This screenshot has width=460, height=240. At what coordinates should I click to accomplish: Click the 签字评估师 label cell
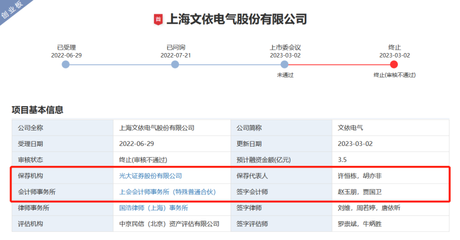(282, 224)
